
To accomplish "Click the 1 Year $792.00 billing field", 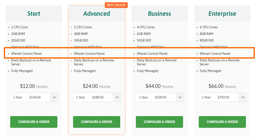I will [x=222, y=97].
